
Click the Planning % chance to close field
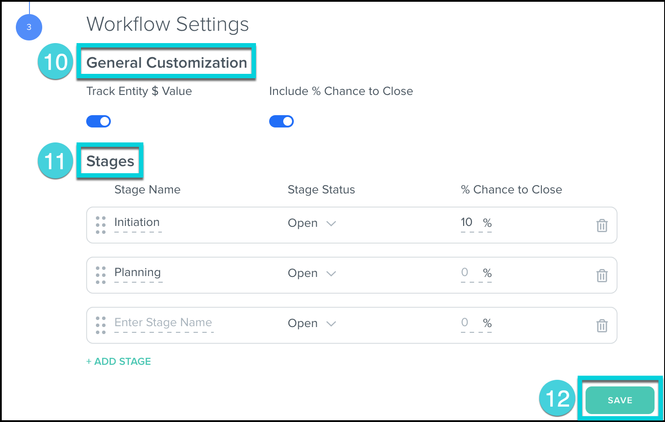467,273
